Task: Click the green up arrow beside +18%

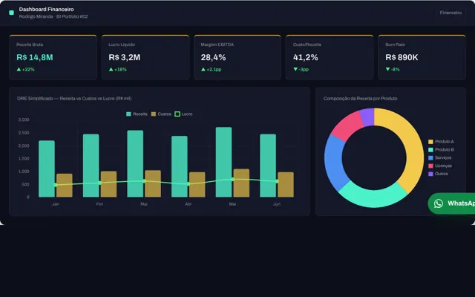Action: coord(111,69)
